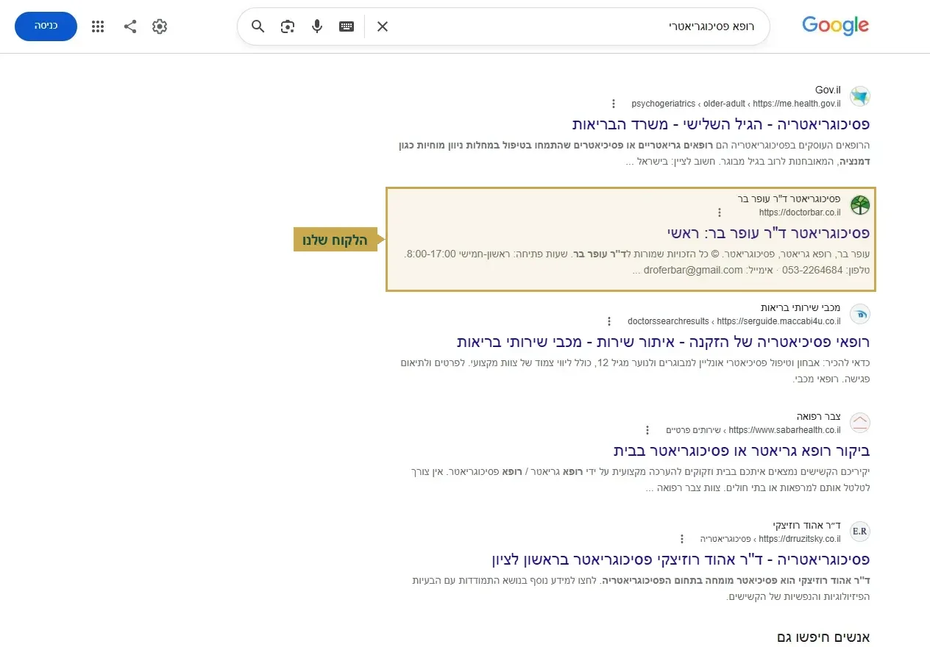Click the share icon in the header
The image size is (930, 647).
[x=130, y=26]
